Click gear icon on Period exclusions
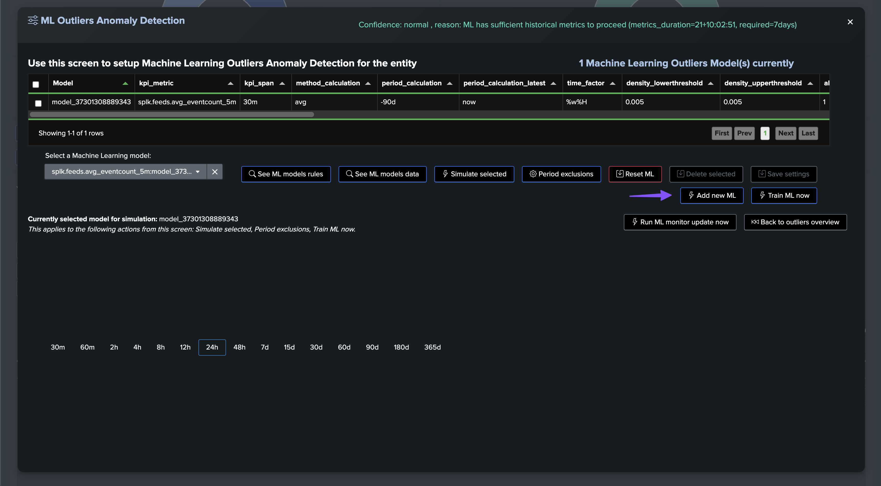881x486 pixels. coord(533,174)
